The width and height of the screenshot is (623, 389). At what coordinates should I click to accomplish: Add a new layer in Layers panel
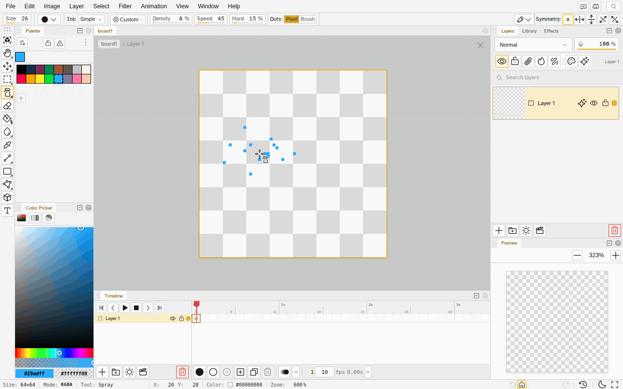pyautogui.click(x=499, y=230)
